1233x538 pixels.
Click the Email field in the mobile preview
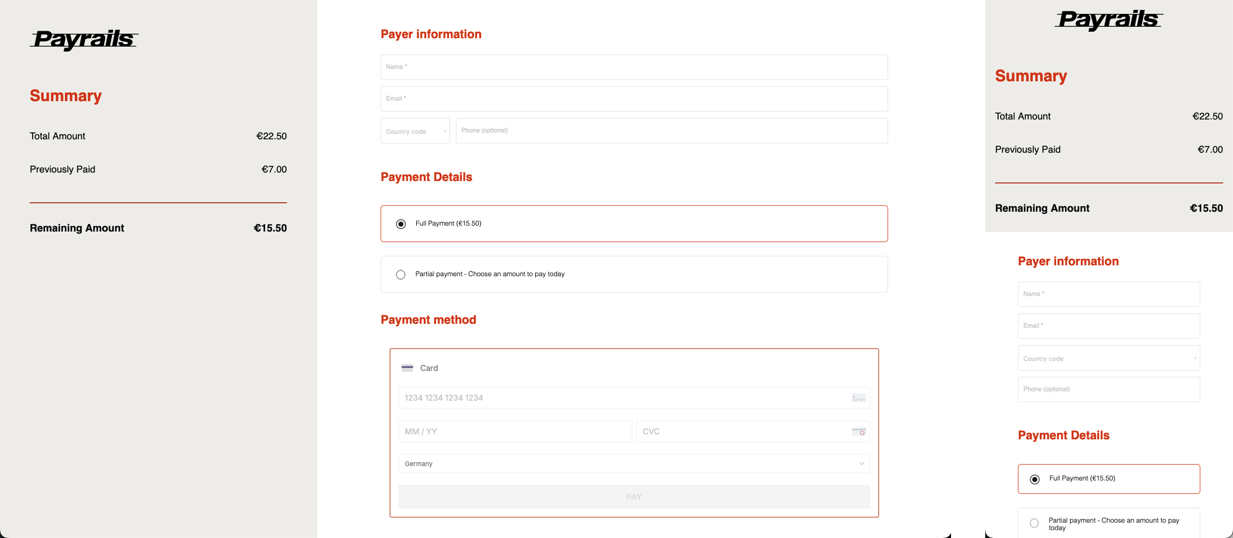pos(1109,326)
